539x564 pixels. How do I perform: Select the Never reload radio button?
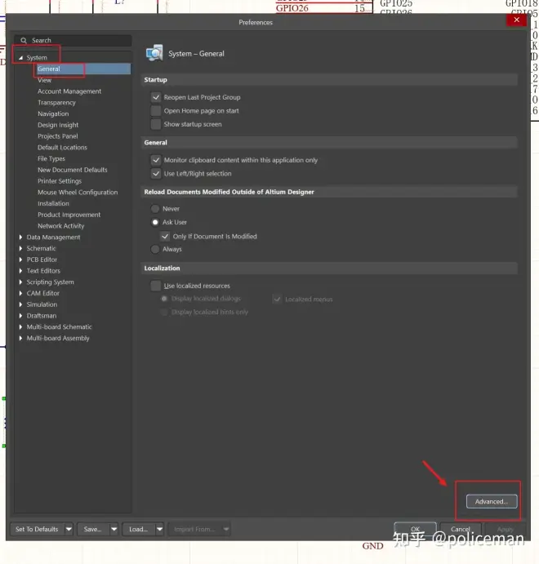tap(155, 209)
